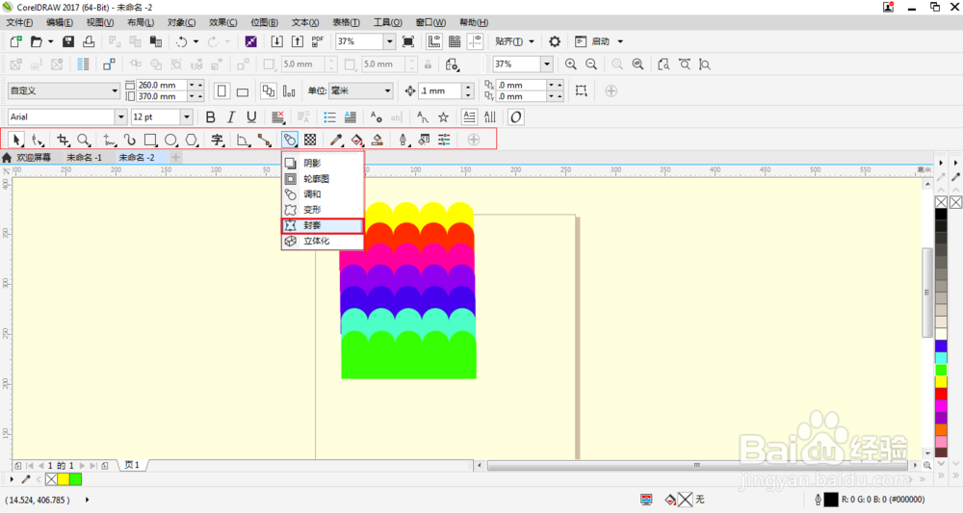Viewport: 963px width, 513px height.
Task: Click the Welcome screen home icon
Action: click(7, 158)
